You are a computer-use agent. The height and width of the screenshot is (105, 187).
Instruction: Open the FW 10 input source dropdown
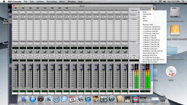coord(81,17)
